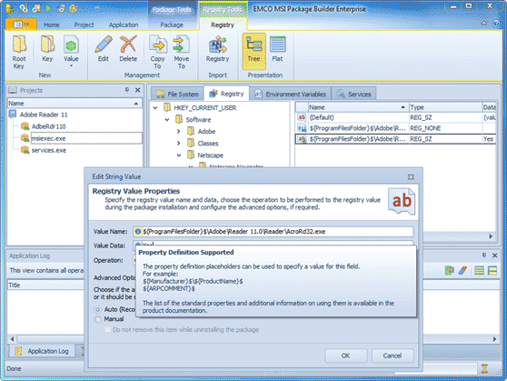Click the detail pane log icon

tap(492, 270)
